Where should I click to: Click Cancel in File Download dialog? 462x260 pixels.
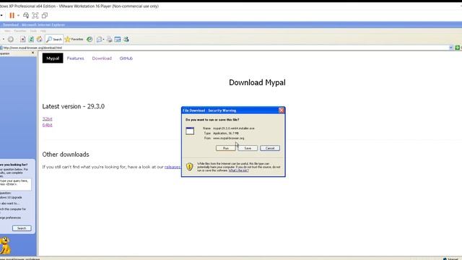coord(270,148)
